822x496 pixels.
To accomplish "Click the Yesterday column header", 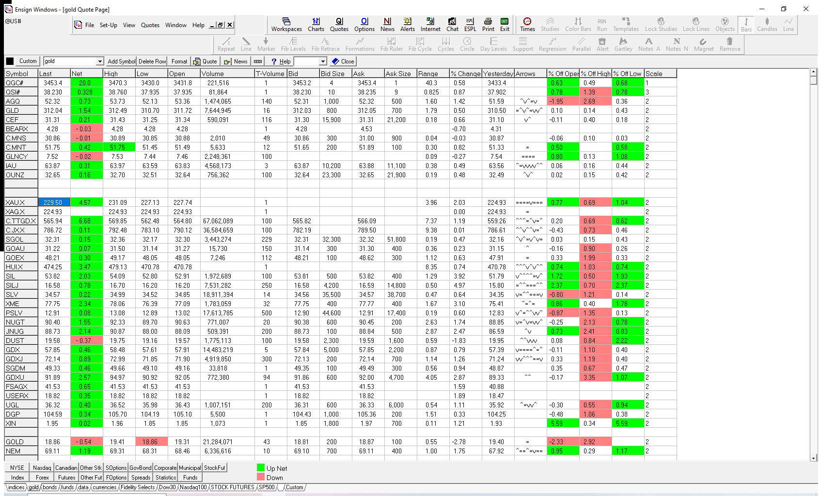I will 498,74.
